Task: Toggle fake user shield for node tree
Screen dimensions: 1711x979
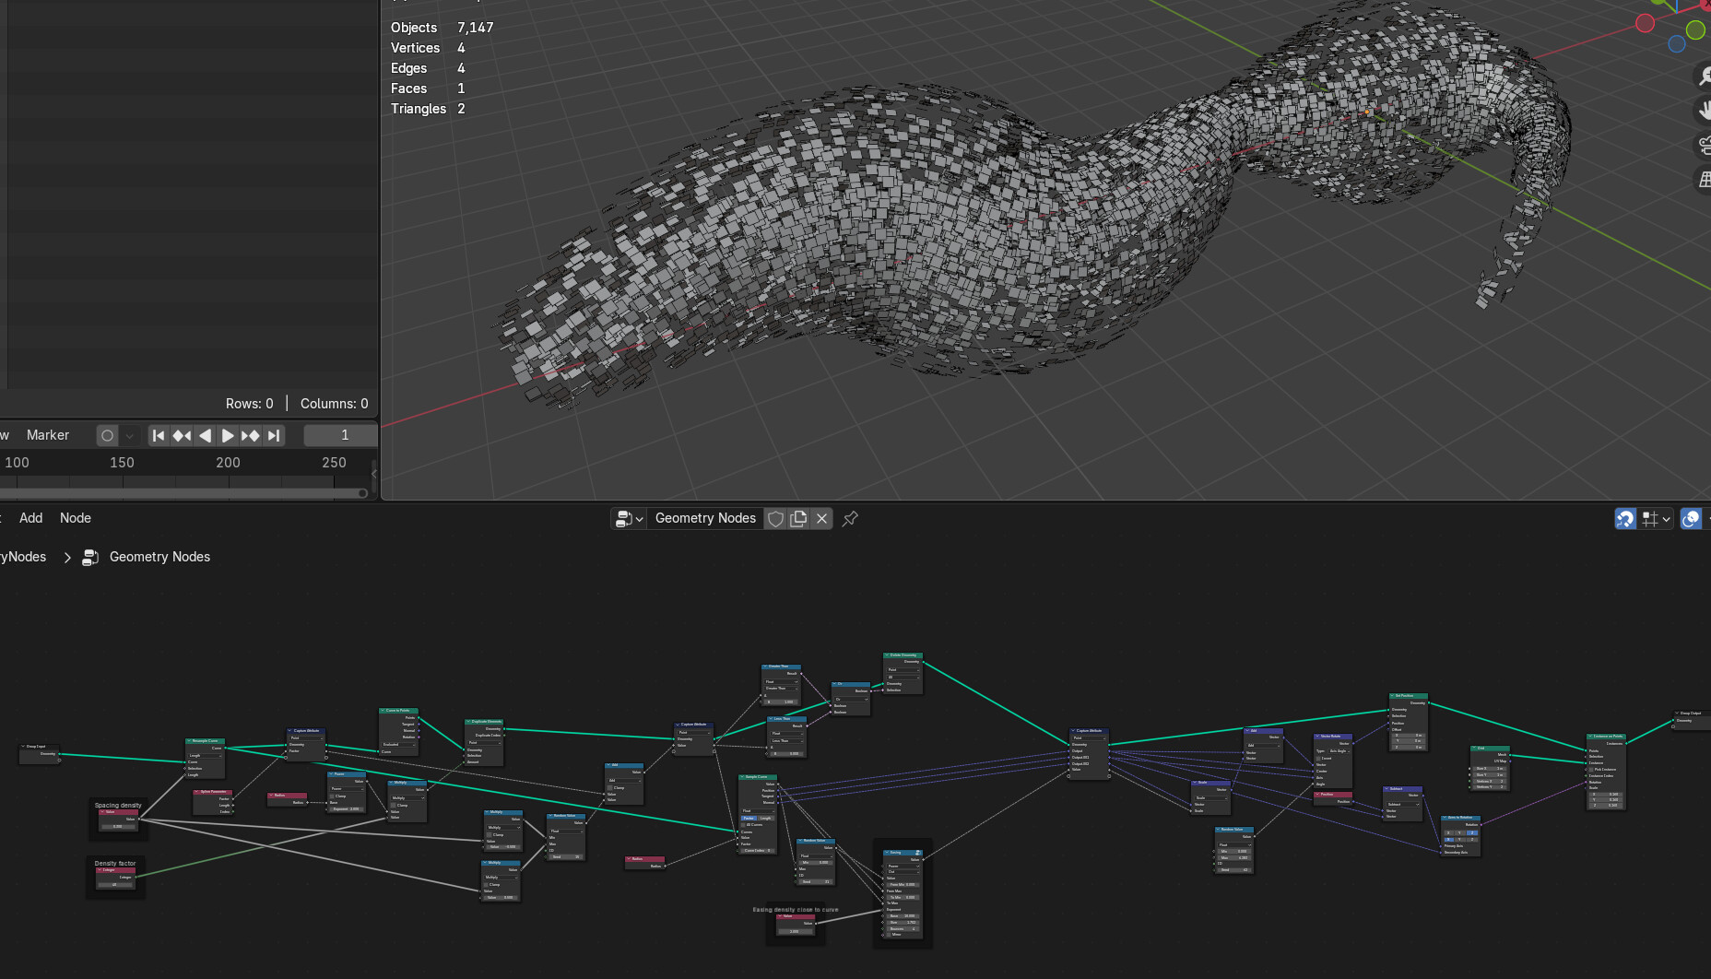Action: [x=776, y=519]
